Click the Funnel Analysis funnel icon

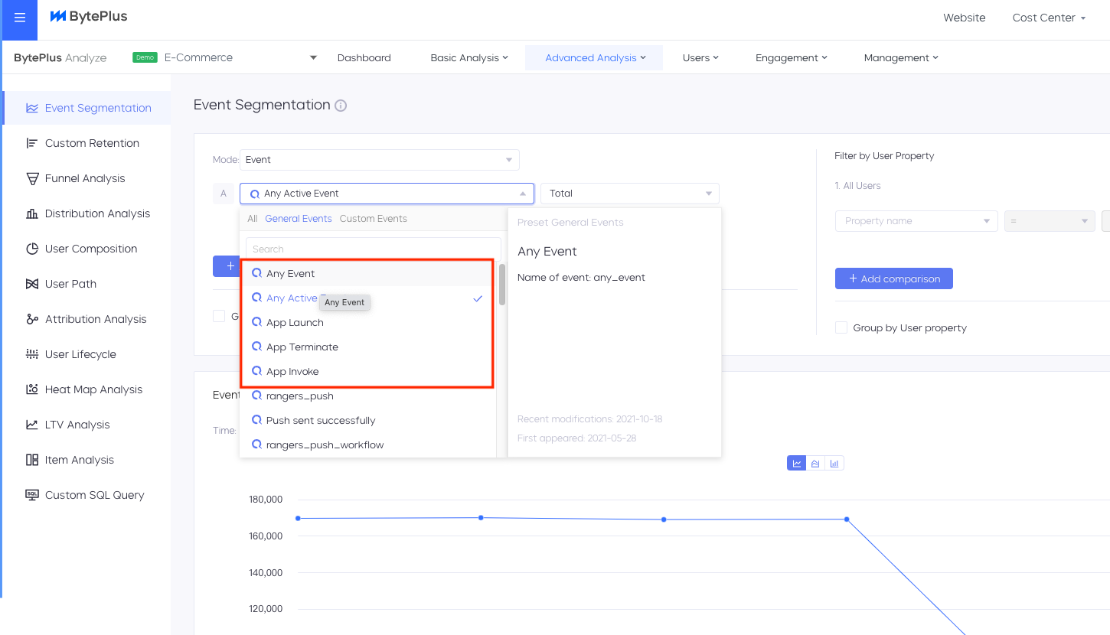click(x=32, y=178)
